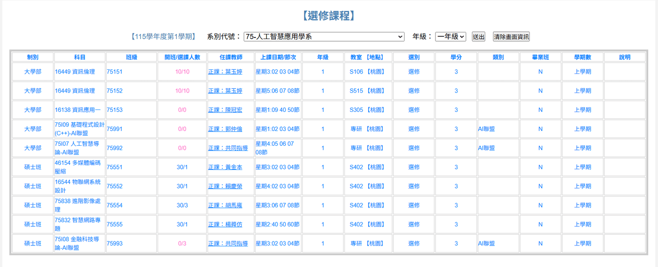Click subject 16544 物聯網系統設計
Viewport: 658px width, 267px height.
click(x=78, y=186)
